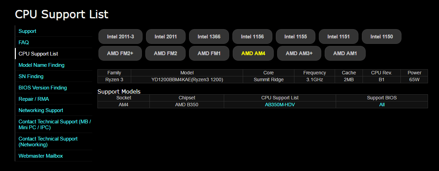
Task: Select Intel 1366 socket button
Action: [x=209, y=36]
